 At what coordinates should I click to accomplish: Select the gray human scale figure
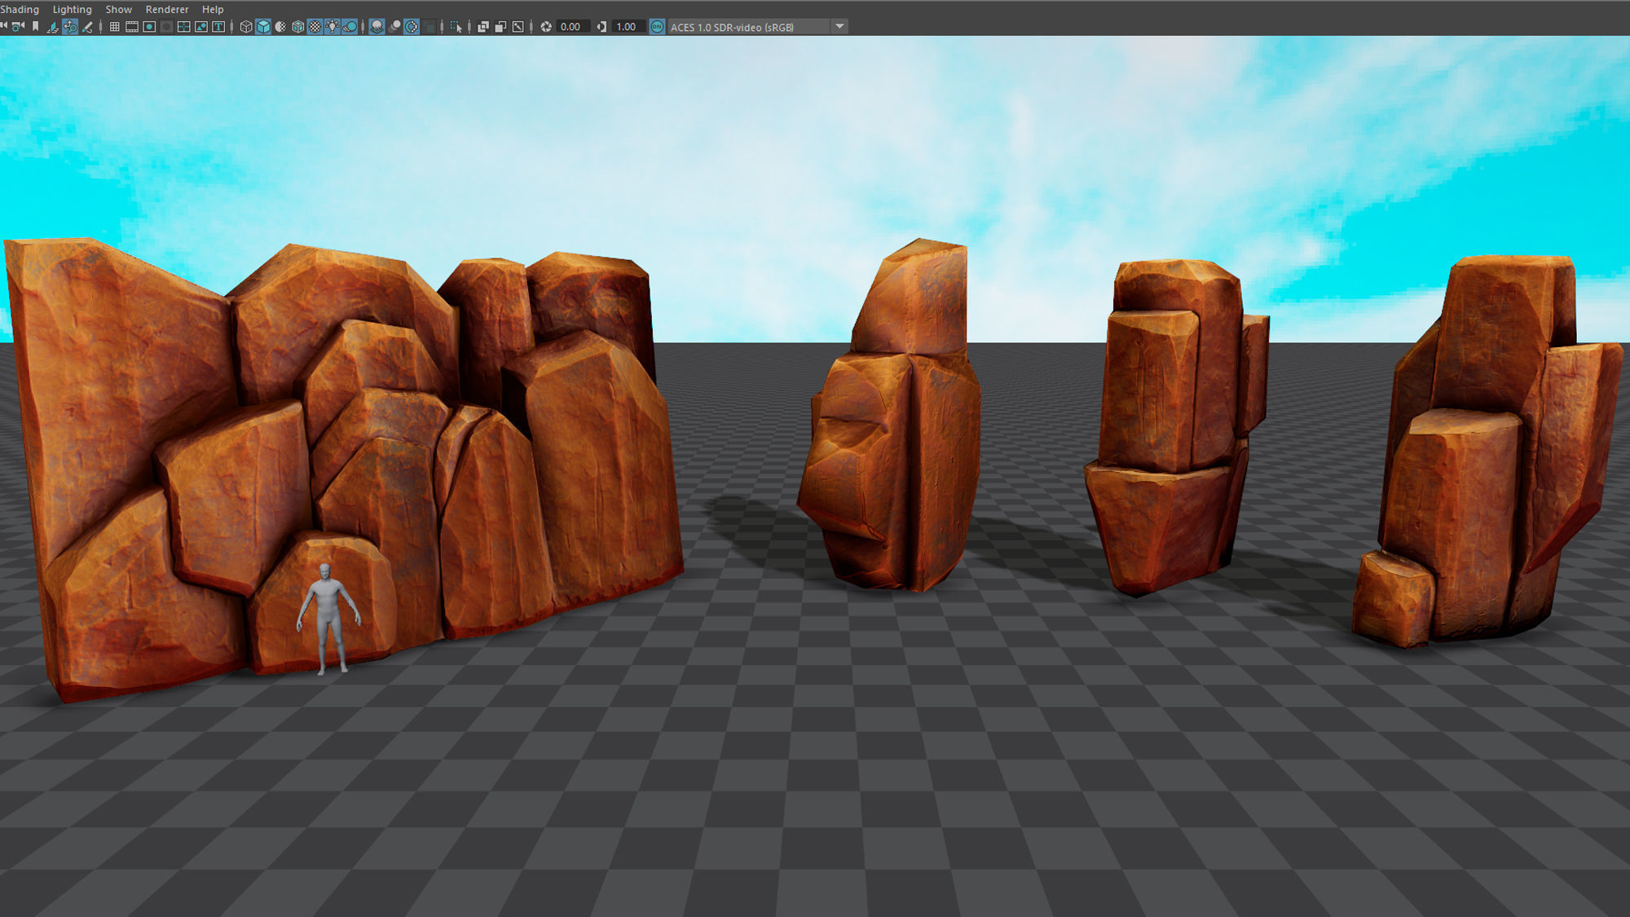tap(328, 618)
